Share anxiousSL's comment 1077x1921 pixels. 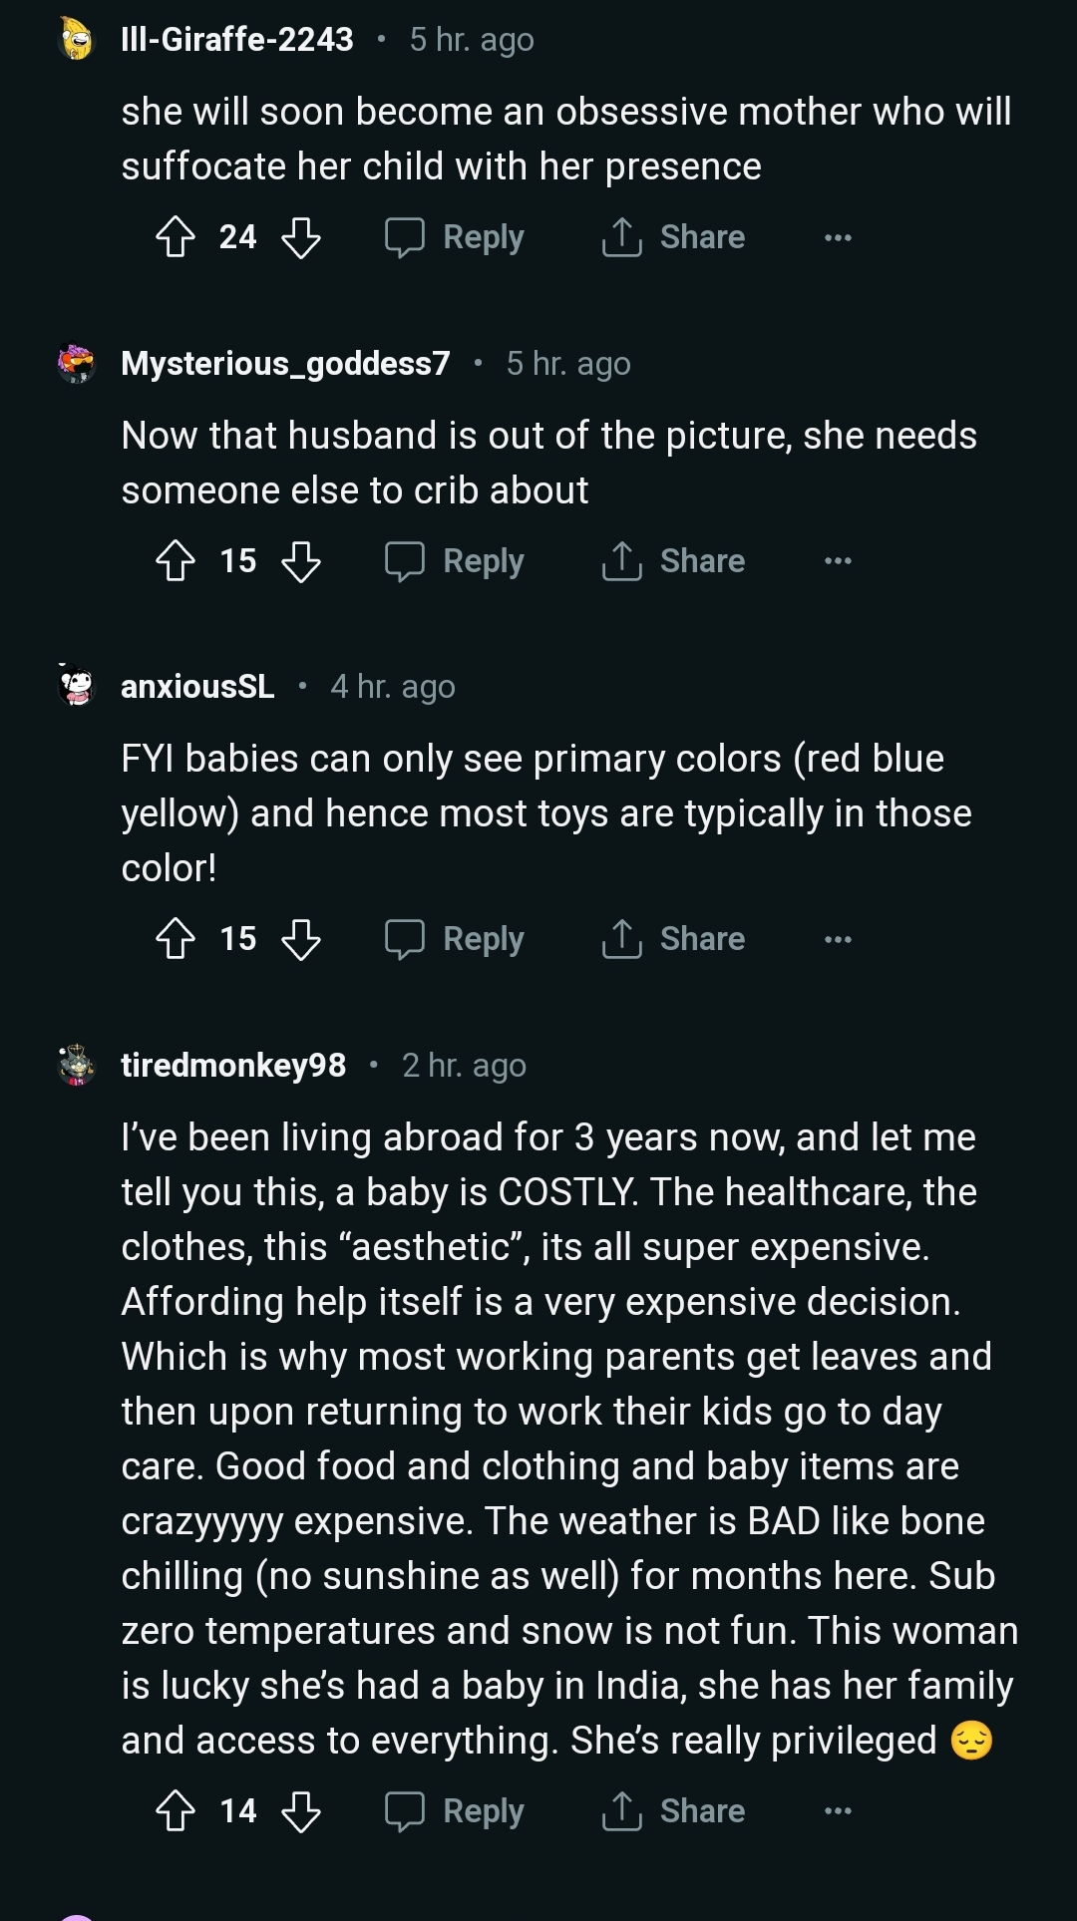pyautogui.click(x=674, y=939)
